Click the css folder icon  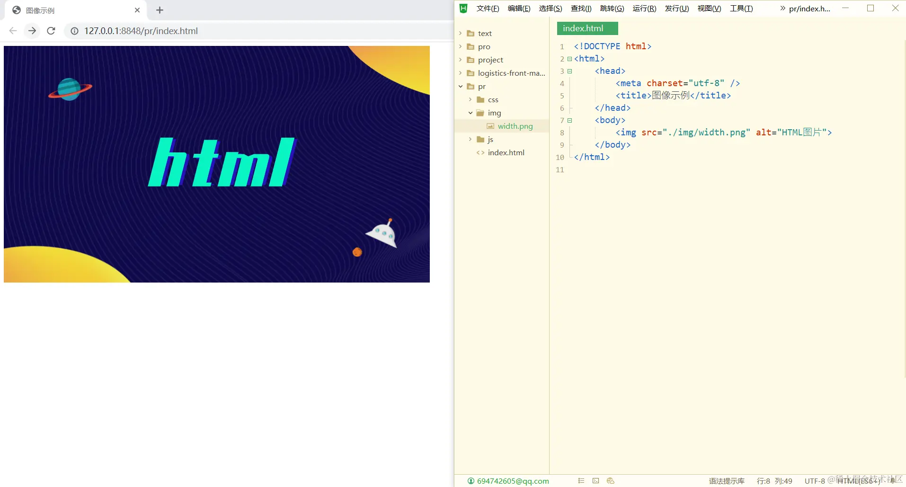(480, 99)
